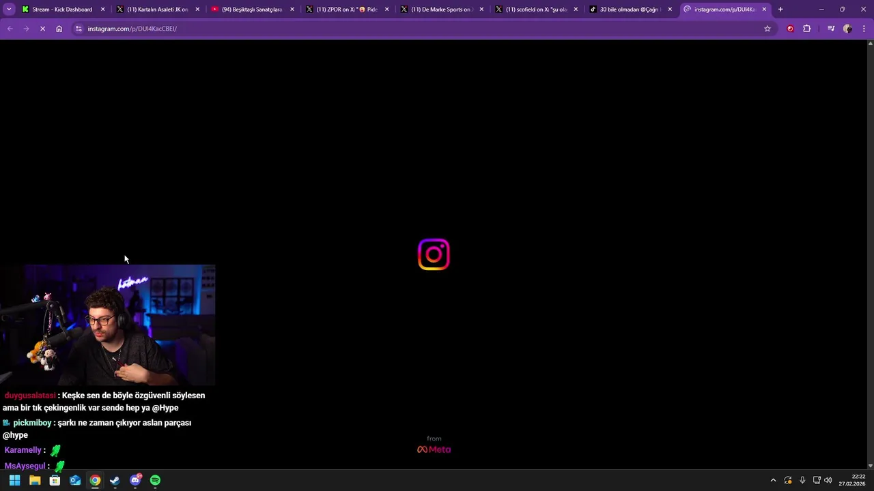Open the media control icon
The width and height of the screenshot is (874, 491).
point(831,29)
